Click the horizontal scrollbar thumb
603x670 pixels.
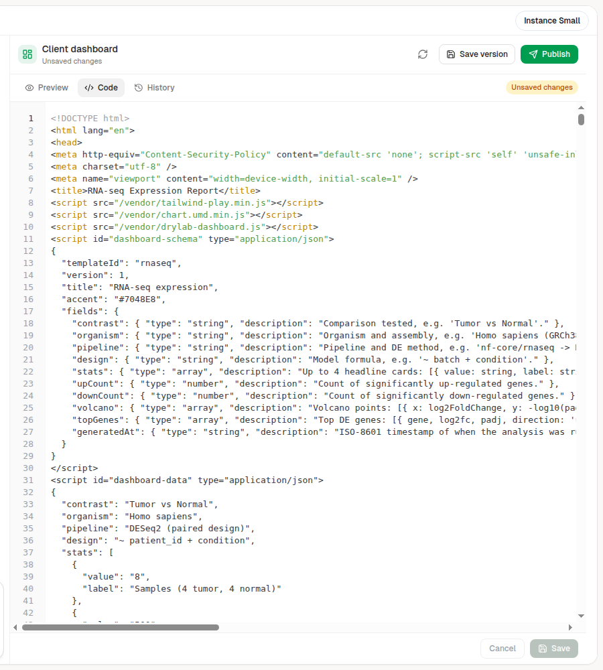point(121,627)
